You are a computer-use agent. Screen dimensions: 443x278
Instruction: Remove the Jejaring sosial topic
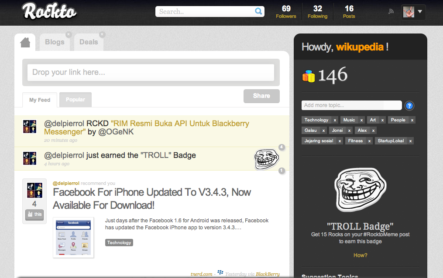340,141
